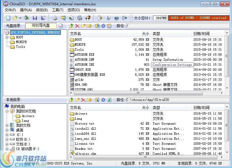Create a new folder in the local pane
The height and width of the screenshot is (168, 232).
pyautogui.click(x=77, y=100)
